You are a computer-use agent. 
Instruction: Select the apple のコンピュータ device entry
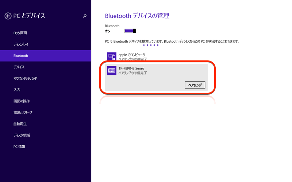tap(132, 55)
